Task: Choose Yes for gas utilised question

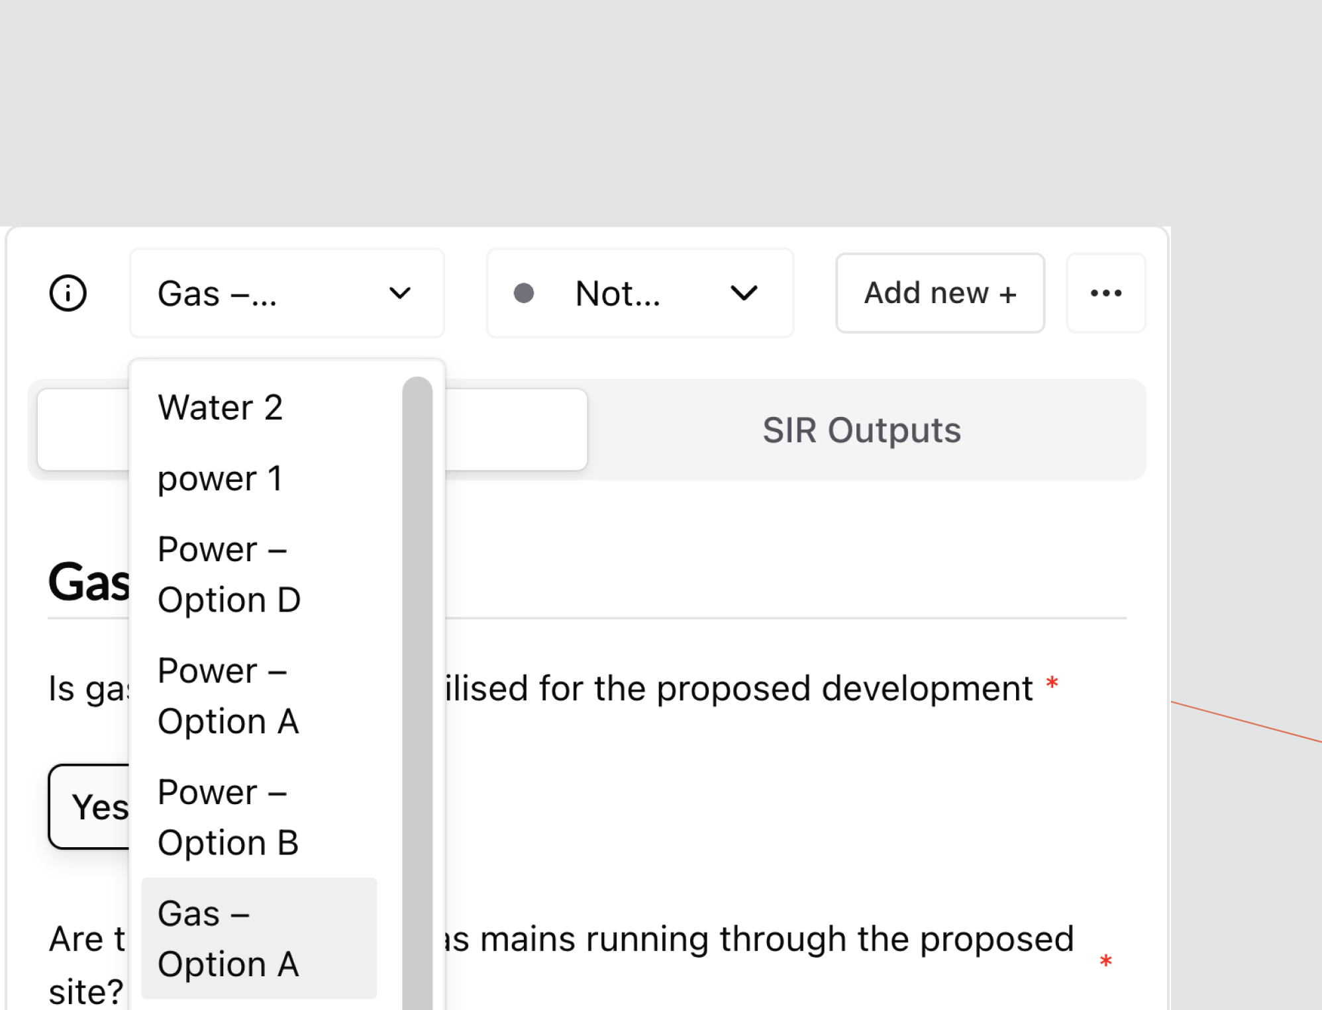Action: pos(93,807)
